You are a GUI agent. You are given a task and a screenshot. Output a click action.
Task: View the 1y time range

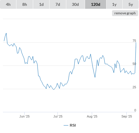pos(114,4)
